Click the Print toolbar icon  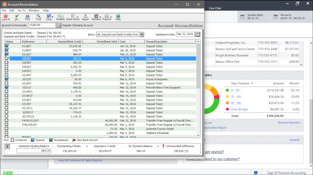28,17
